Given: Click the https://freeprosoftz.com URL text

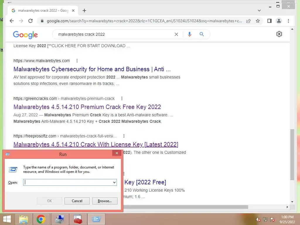Looking at the screenshot, I should click(x=35, y=136).
